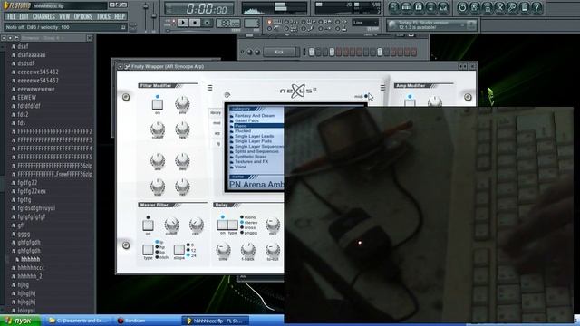Open Fruity Wrapper window menu arrow
The width and height of the screenshot is (580, 326).
pos(120,66)
